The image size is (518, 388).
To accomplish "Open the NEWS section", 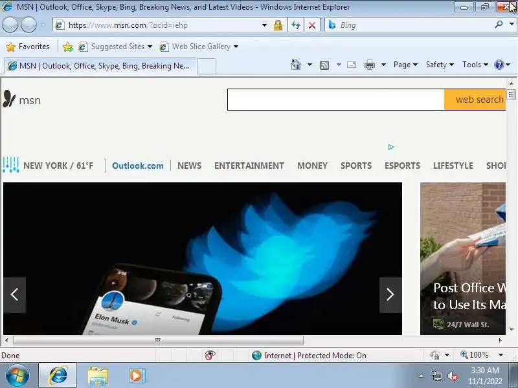I will (x=189, y=166).
